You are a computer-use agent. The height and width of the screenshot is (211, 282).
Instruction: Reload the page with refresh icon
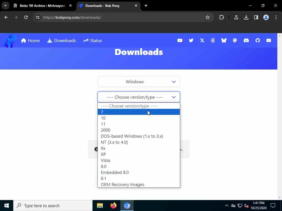(x=26, y=17)
